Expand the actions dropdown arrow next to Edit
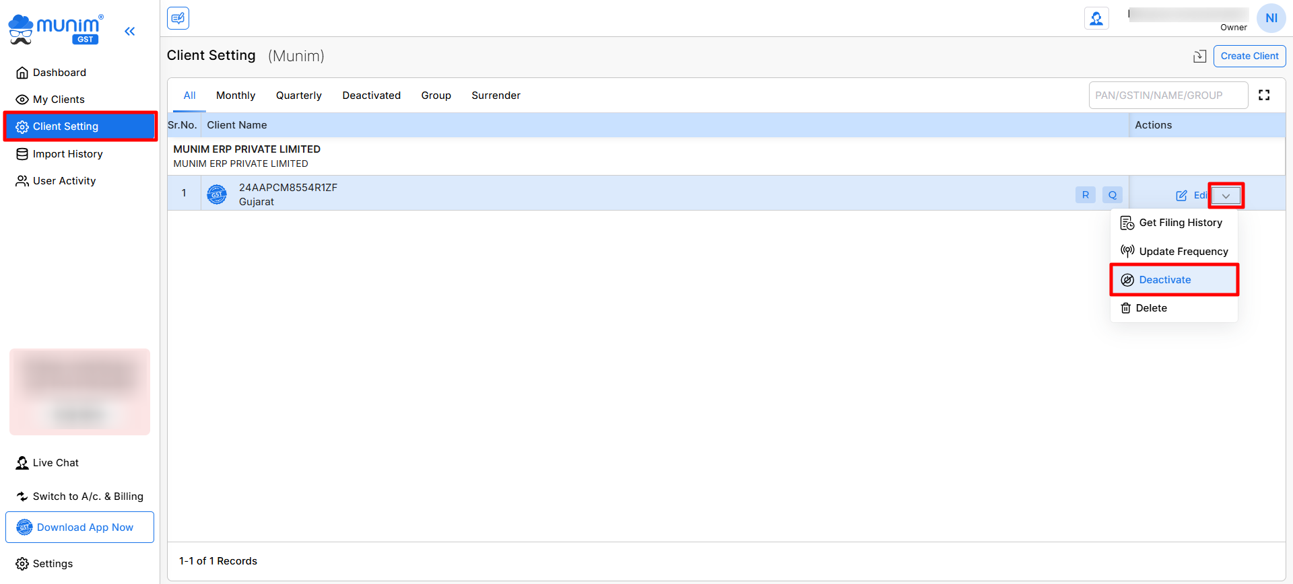The height and width of the screenshot is (584, 1293). click(1226, 196)
